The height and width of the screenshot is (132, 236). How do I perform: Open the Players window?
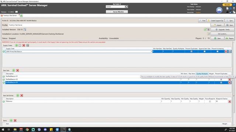click(230, 38)
